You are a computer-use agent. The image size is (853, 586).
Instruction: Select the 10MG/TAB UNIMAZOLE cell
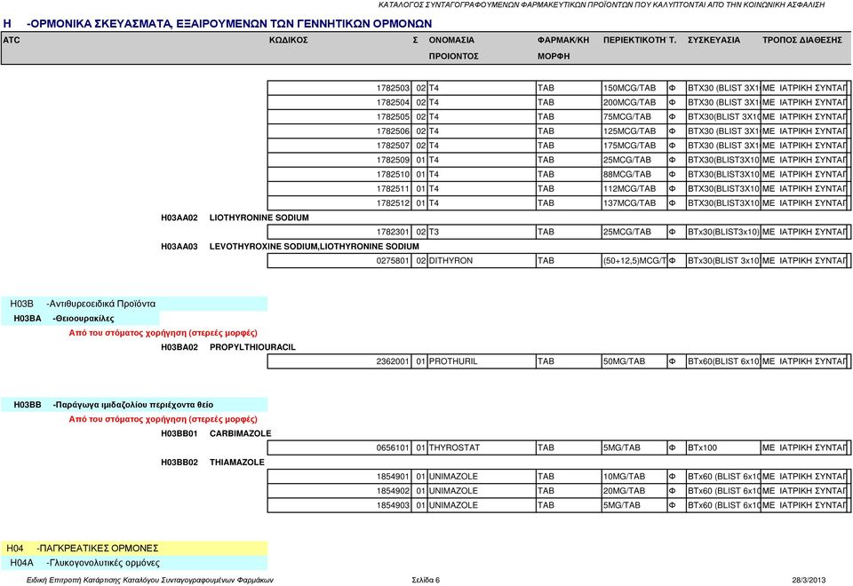pyautogui.click(x=634, y=477)
